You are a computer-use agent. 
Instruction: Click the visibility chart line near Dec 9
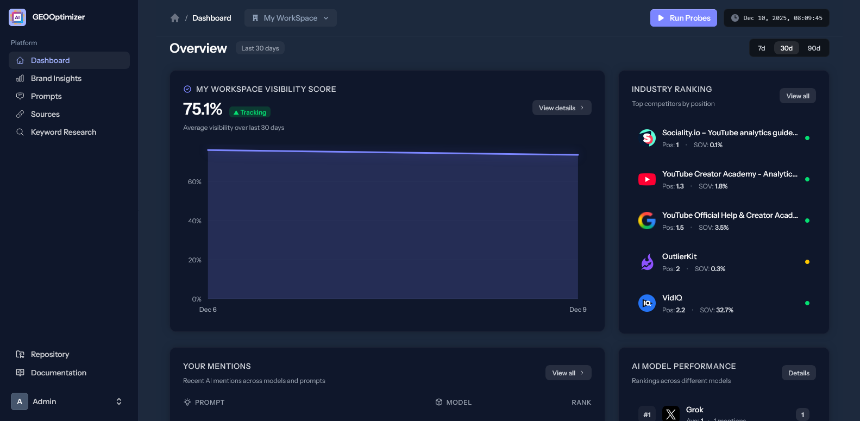click(576, 155)
